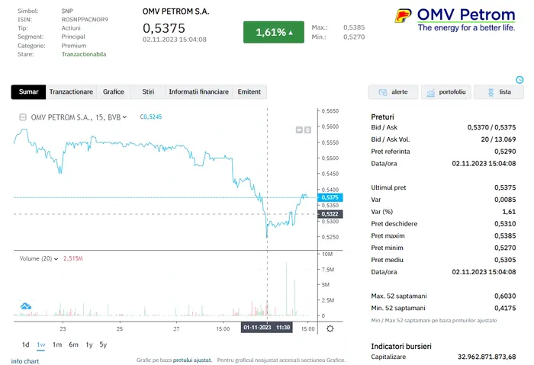Select the 6m time range
This screenshot has height=365, width=534.
(x=73, y=345)
